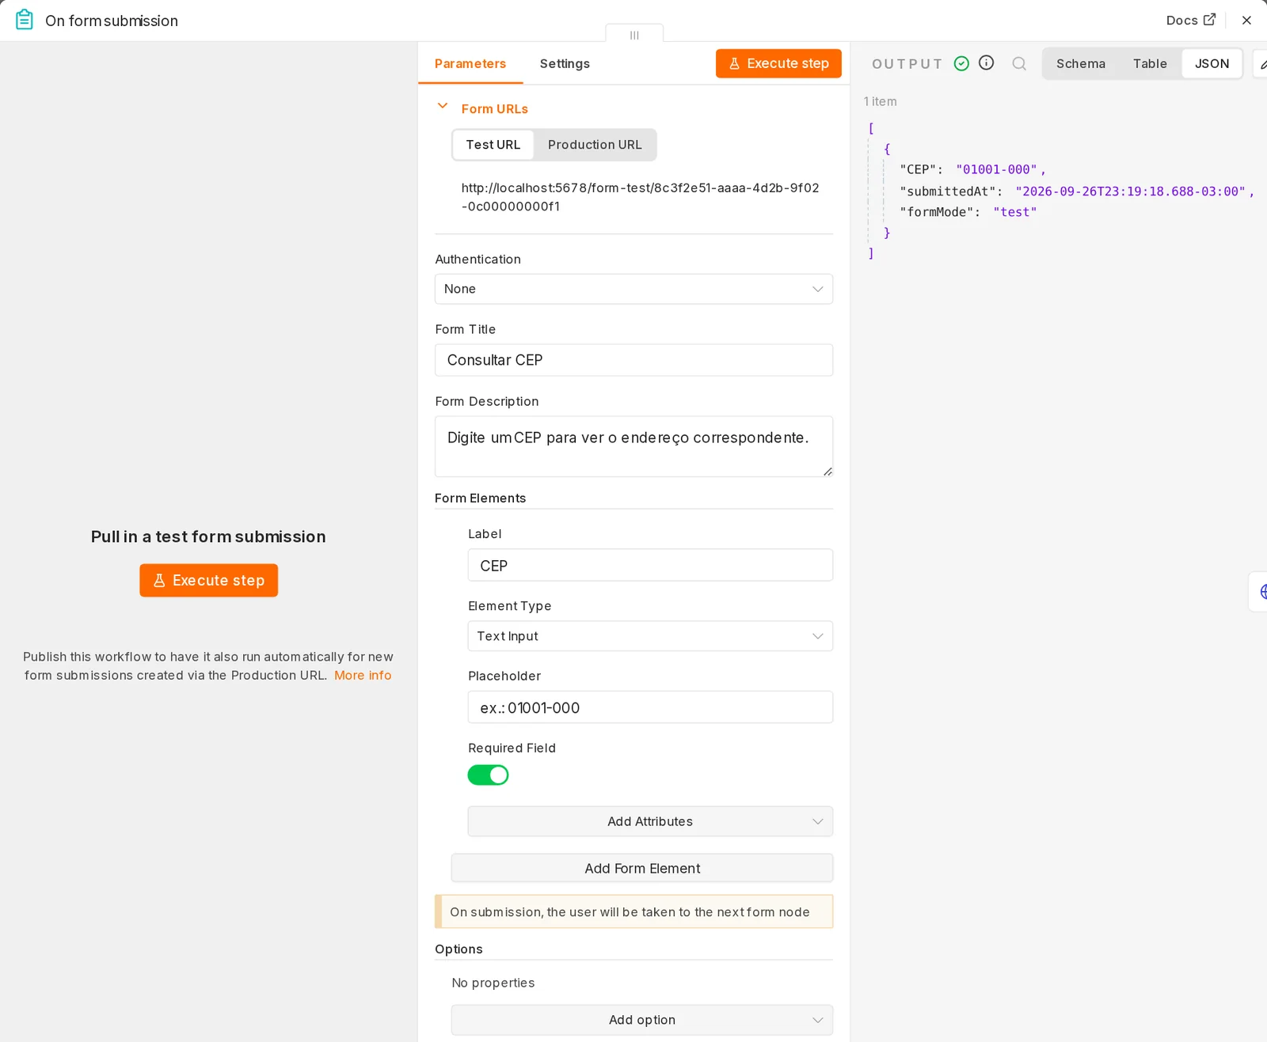Click Execute step under Pull in a test form
This screenshot has height=1042, width=1267.
point(209,580)
